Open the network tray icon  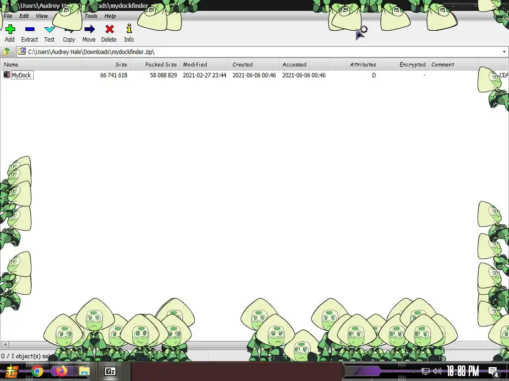425,371
